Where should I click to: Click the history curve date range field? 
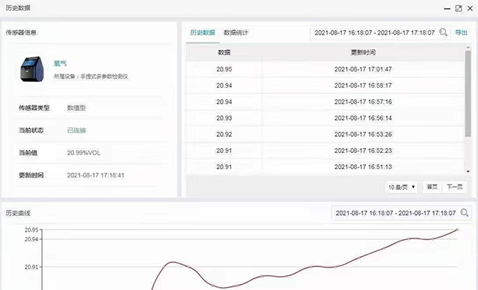[396, 213]
